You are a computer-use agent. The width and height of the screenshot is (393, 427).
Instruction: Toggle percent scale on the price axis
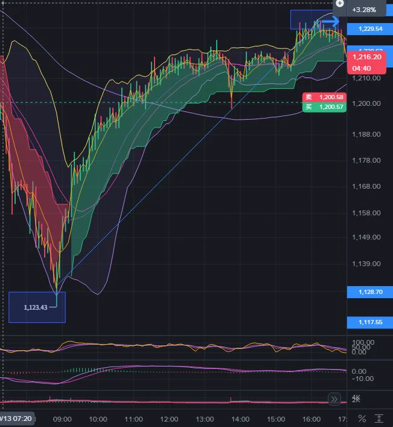362,419
